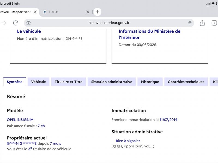Open the share sheet icon

[x=202, y=23]
